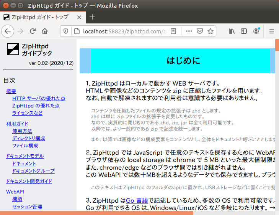Open the セッション管理 link
This screenshot has height=215, width=279.
(x=27, y=207)
